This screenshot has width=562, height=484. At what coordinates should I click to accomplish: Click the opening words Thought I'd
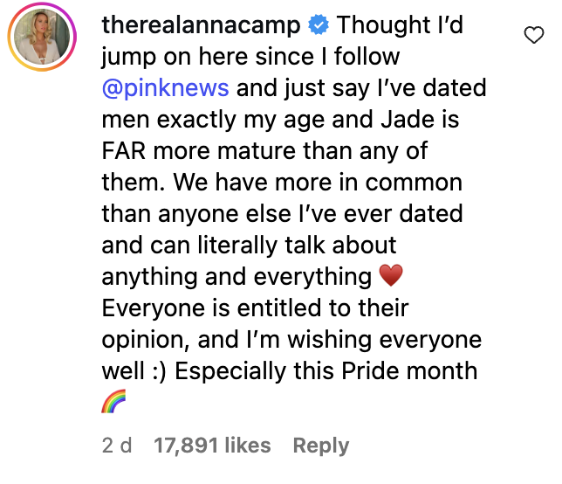pos(400,24)
